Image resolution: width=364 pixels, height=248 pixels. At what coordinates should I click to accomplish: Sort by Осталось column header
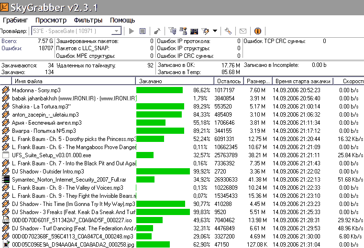coord(228,81)
